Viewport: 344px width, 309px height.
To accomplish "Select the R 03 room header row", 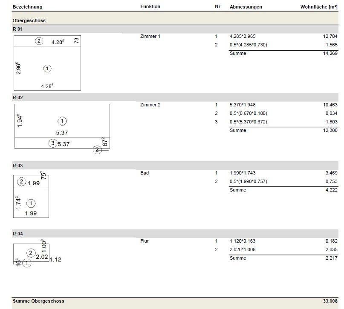I will coord(175,166).
